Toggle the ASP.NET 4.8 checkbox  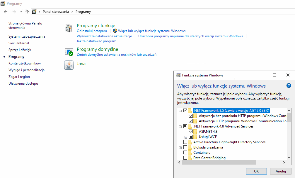tap(191, 132)
